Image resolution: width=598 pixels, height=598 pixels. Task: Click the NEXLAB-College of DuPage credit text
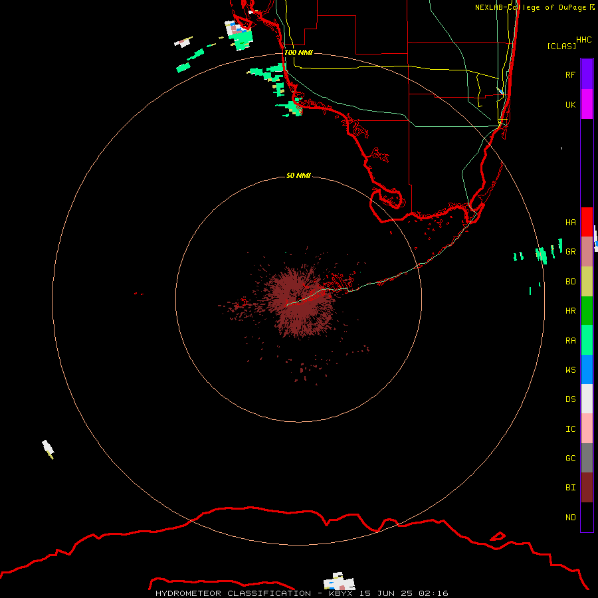[x=535, y=7]
